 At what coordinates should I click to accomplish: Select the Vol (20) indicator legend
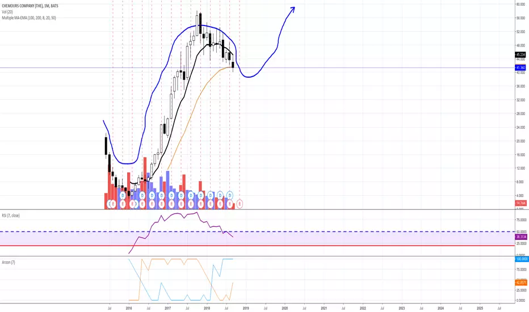[7, 12]
